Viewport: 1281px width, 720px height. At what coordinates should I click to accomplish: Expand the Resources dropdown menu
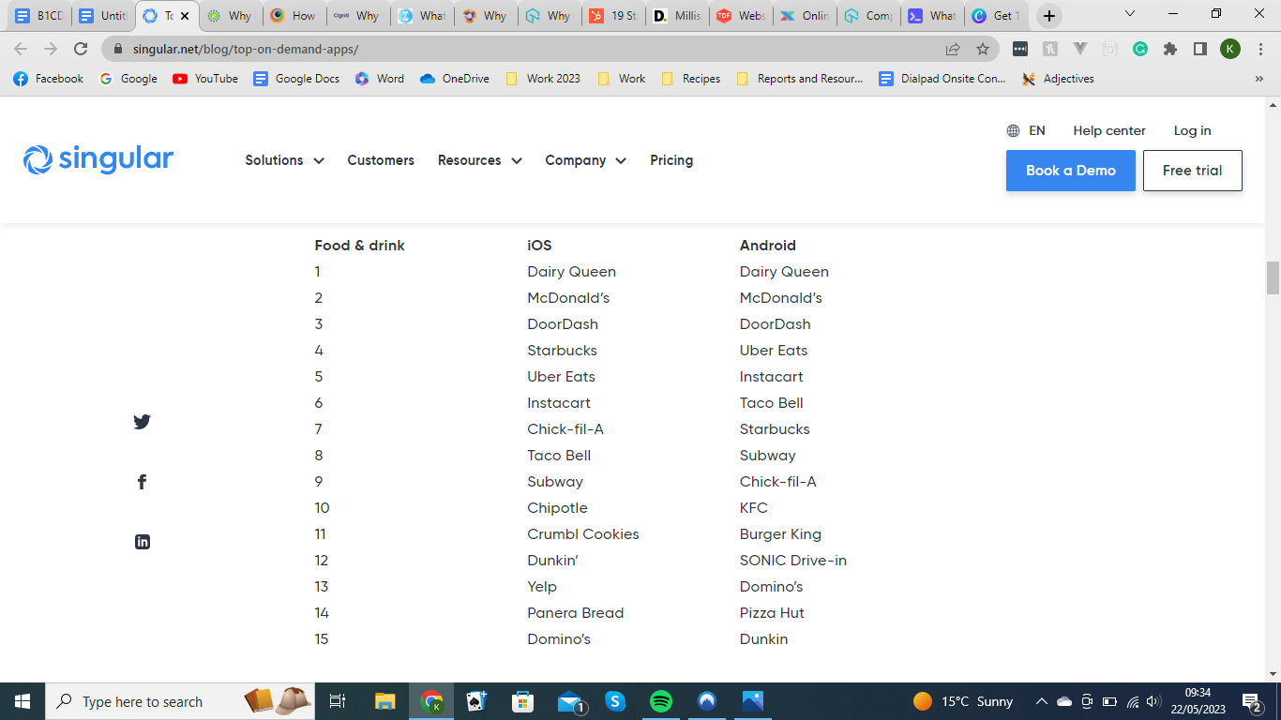(x=479, y=160)
